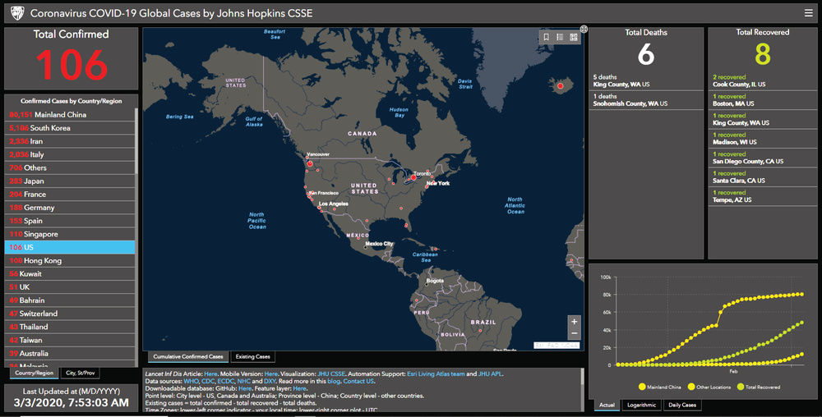
Task: Open the hamburger menu in the header
Action: click(x=808, y=13)
